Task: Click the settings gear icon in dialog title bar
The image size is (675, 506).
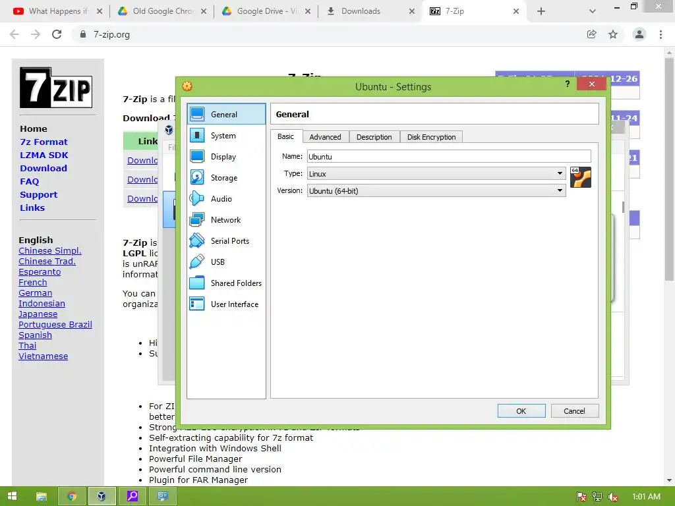Action: [x=187, y=86]
